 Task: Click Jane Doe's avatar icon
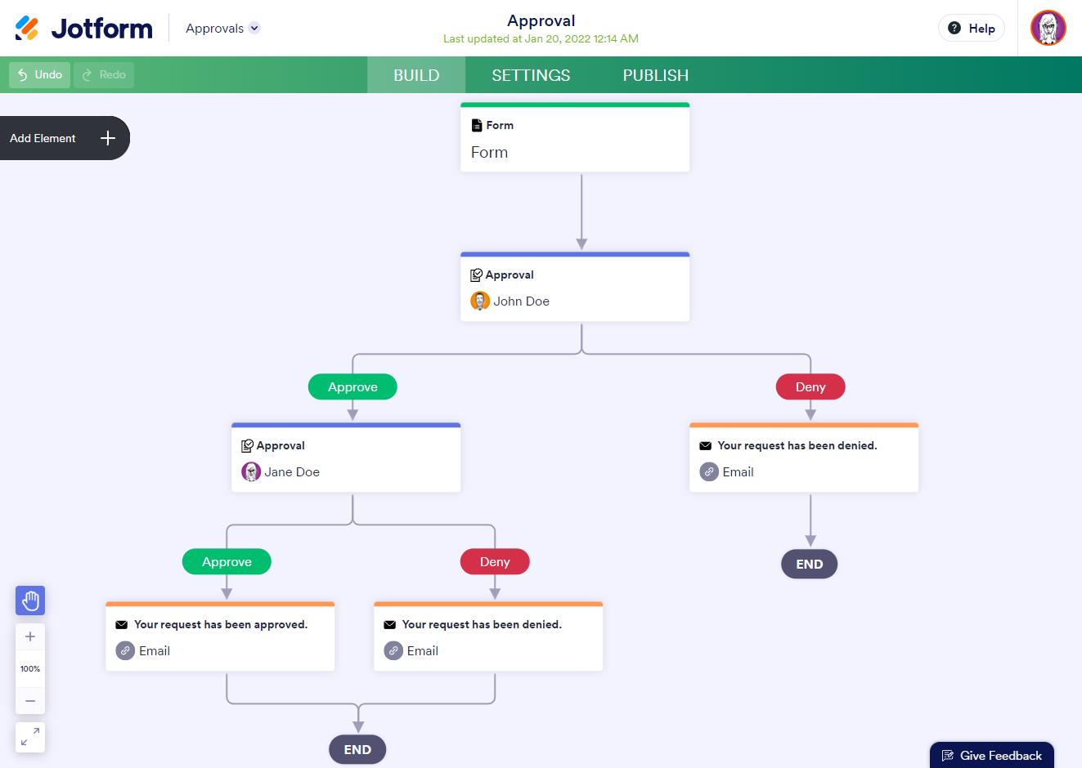pyautogui.click(x=251, y=472)
